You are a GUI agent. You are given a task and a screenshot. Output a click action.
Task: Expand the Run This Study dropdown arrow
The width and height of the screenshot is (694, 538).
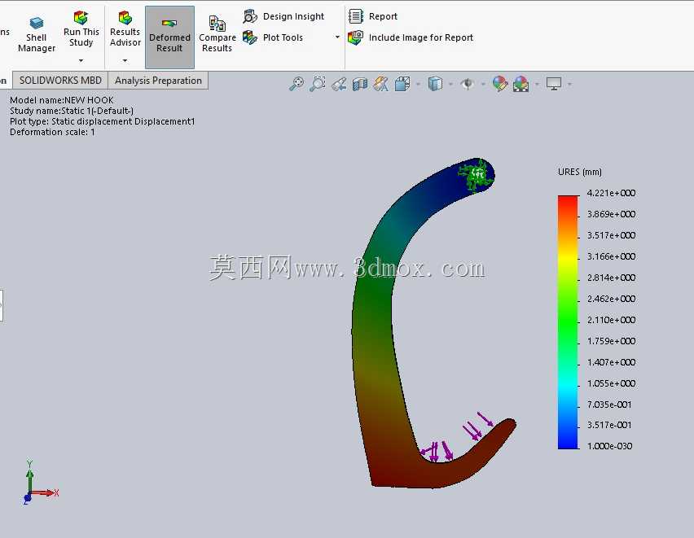pos(81,60)
